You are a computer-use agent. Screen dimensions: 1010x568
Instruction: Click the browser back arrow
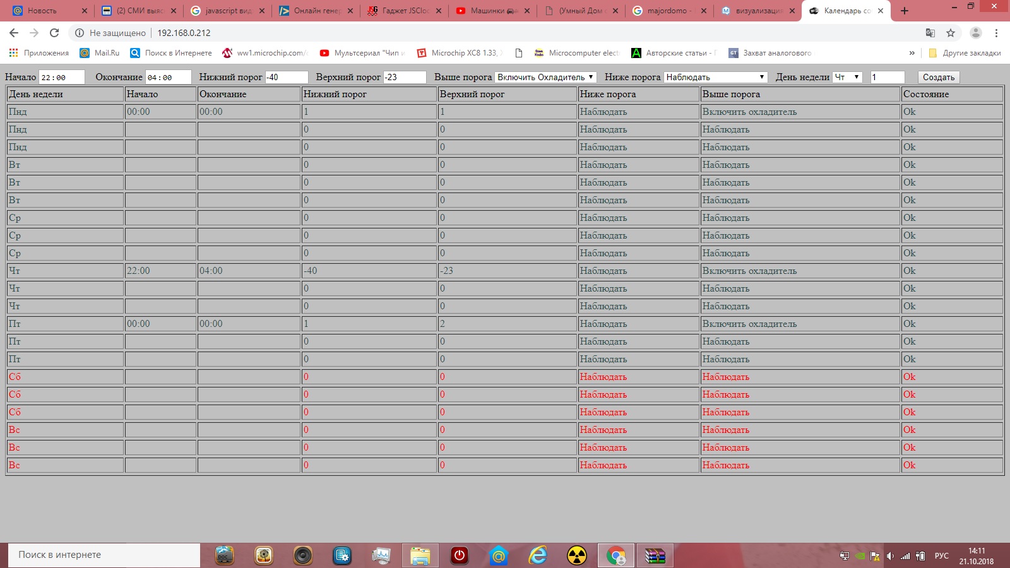[x=14, y=33]
